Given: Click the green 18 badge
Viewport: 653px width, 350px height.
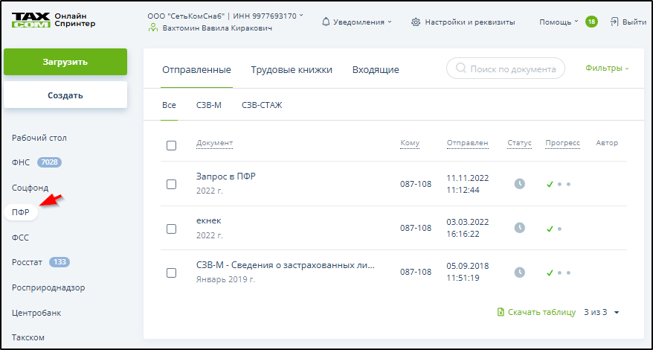Looking at the screenshot, I should click(x=591, y=22).
